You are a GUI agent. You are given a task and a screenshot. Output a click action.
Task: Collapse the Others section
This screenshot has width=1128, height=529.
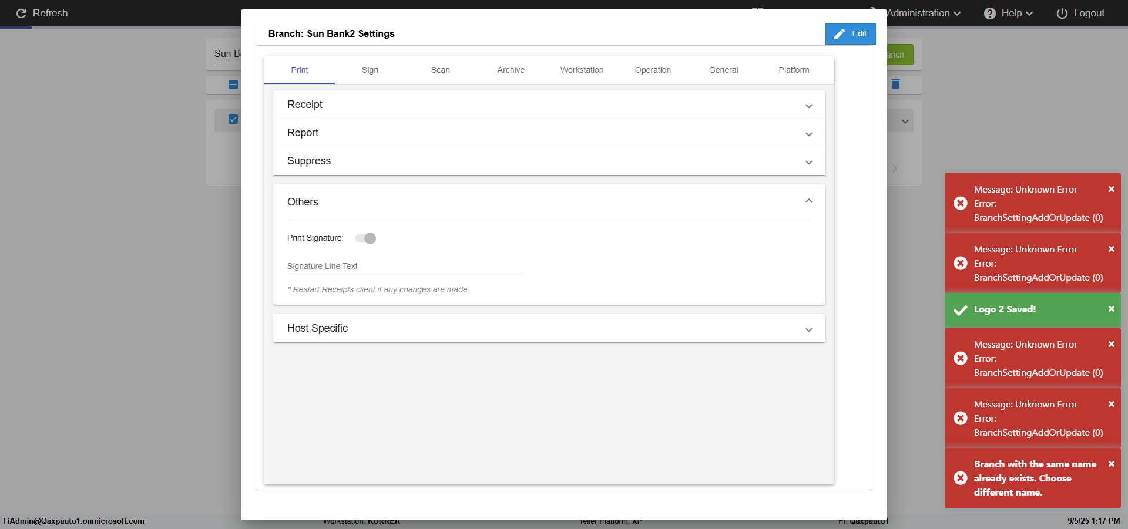[808, 201]
